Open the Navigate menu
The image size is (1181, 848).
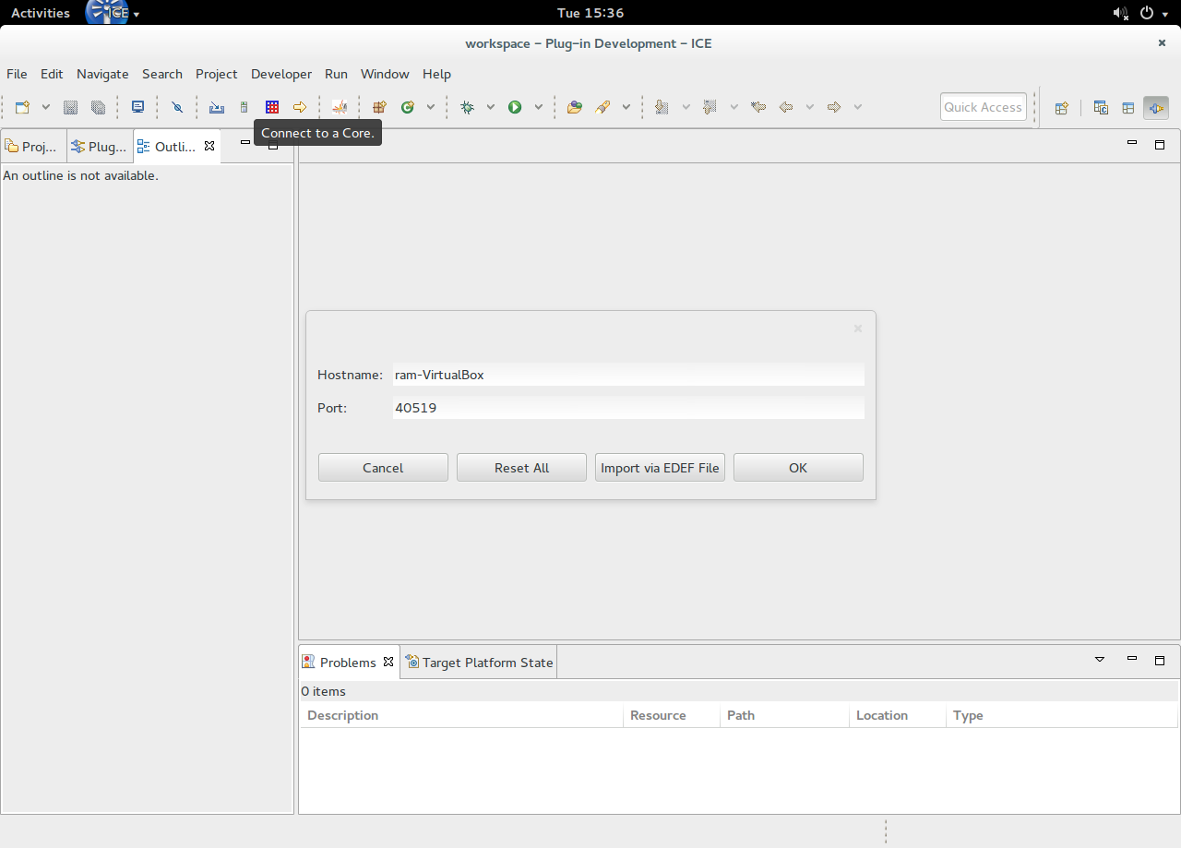(102, 74)
